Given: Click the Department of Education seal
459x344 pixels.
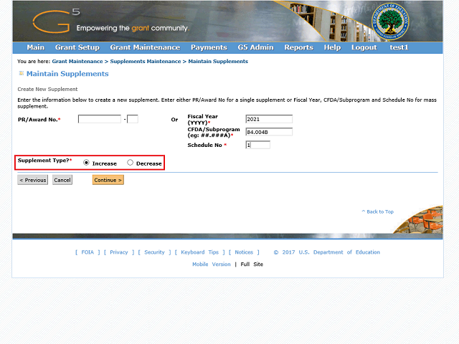Looking at the screenshot, I should (390, 21).
